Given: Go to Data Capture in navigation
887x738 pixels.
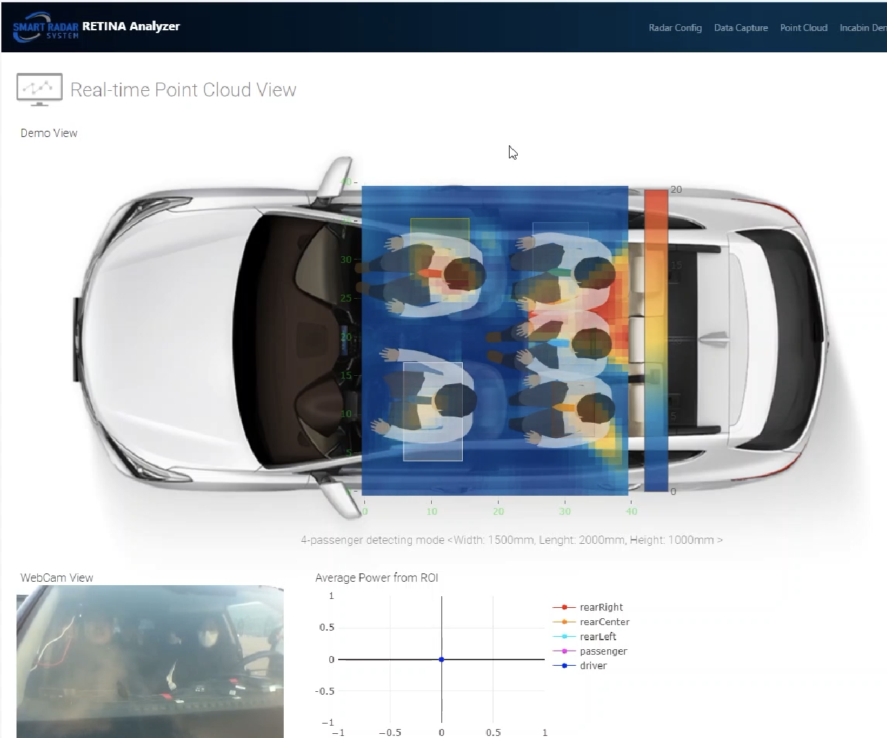Looking at the screenshot, I should pyautogui.click(x=740, y=28).
